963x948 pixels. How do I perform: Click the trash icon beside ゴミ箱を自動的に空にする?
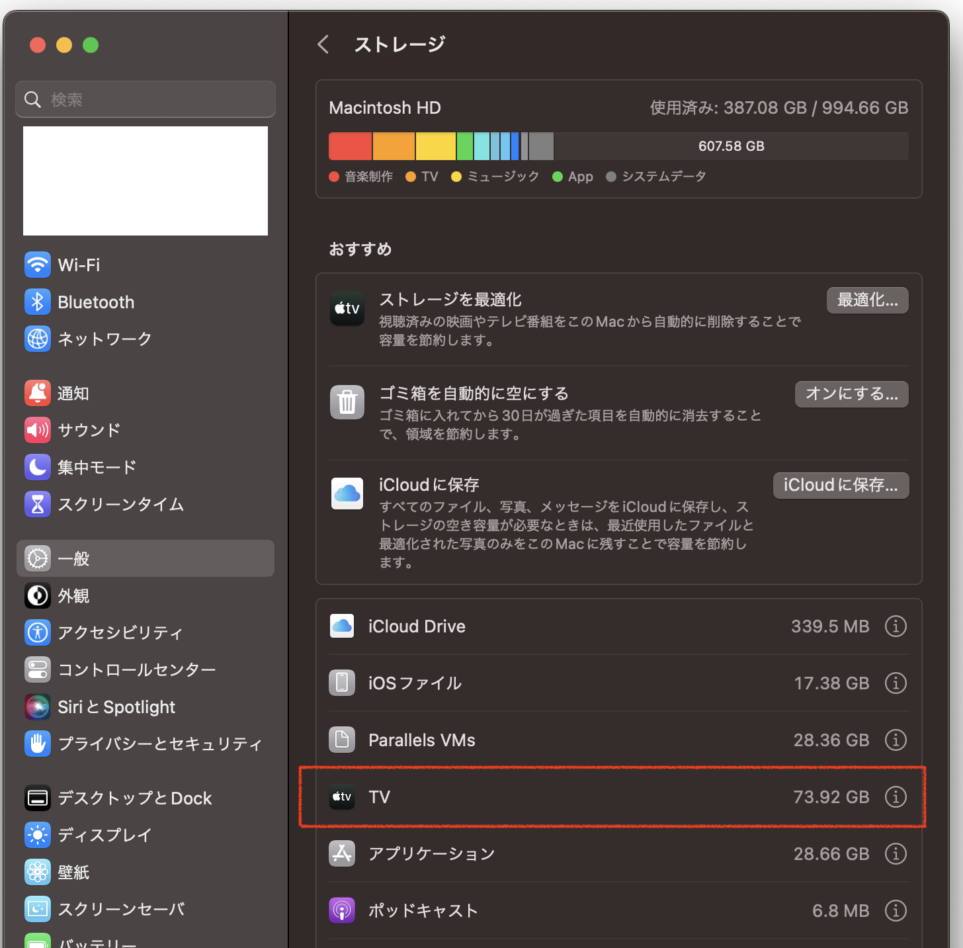(x=347, y=402)
